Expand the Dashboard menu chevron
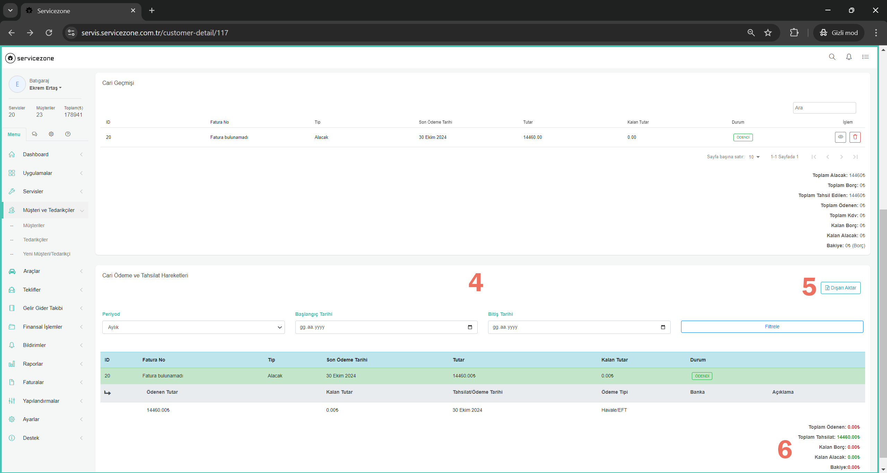887x473 pixels. pyautogui.click(x=81, y=154)
